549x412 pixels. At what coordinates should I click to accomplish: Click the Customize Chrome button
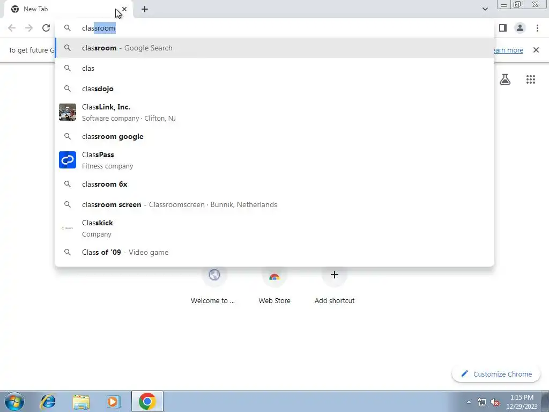tap(496, 374)
